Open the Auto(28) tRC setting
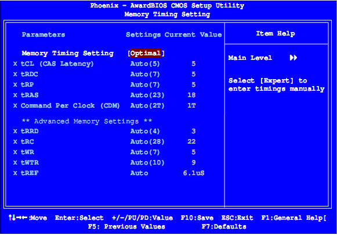 pyautogui.click(x=147, y=142)
